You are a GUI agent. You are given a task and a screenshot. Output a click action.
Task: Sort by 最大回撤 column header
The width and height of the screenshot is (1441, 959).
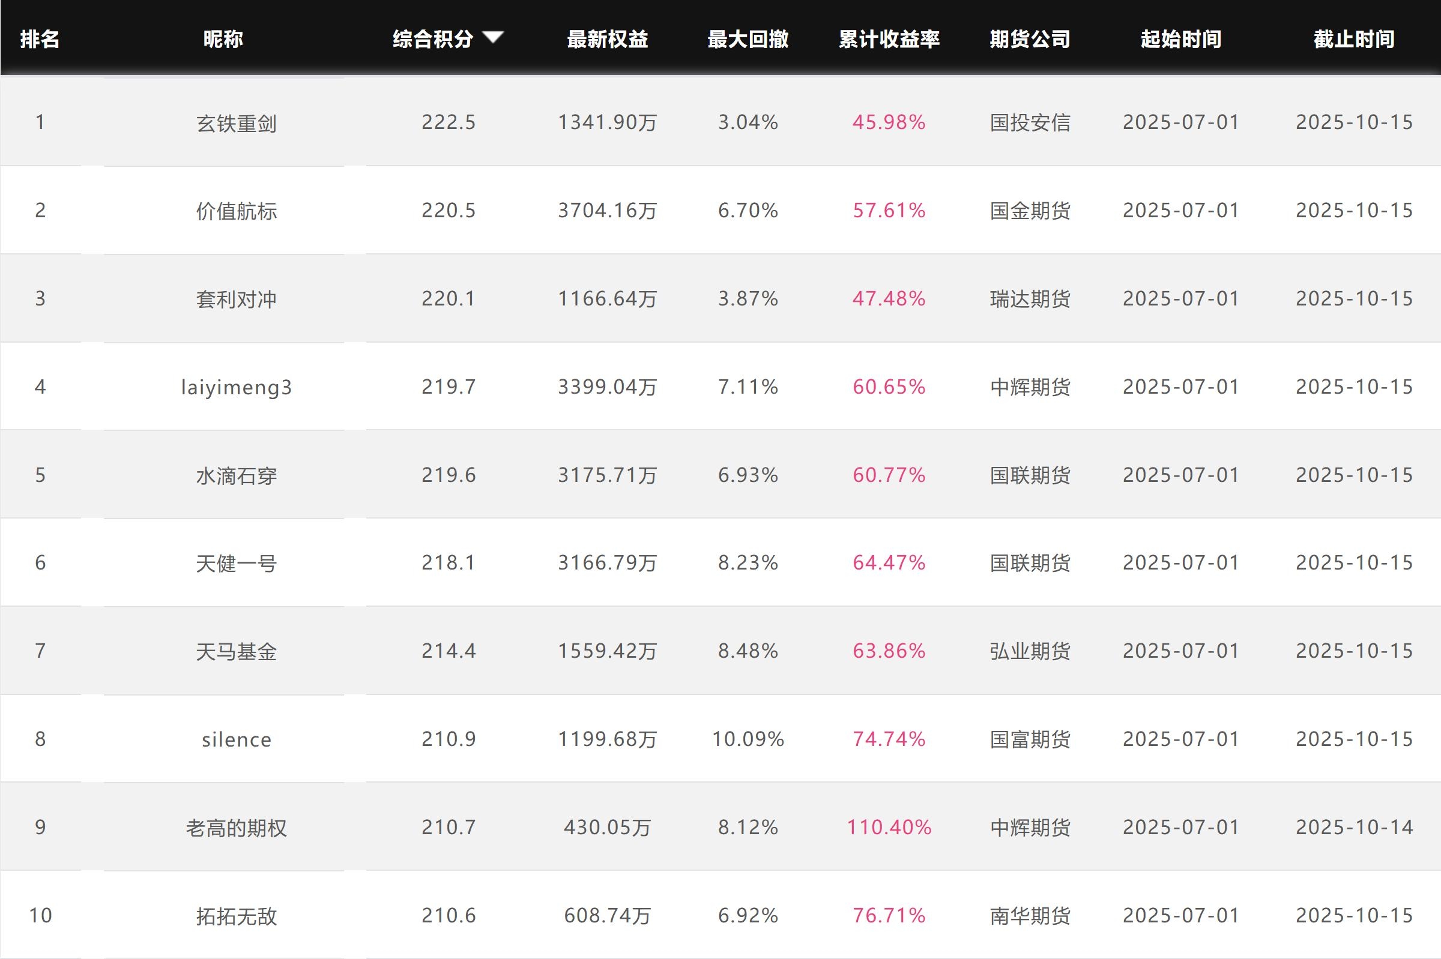(748, 39)
